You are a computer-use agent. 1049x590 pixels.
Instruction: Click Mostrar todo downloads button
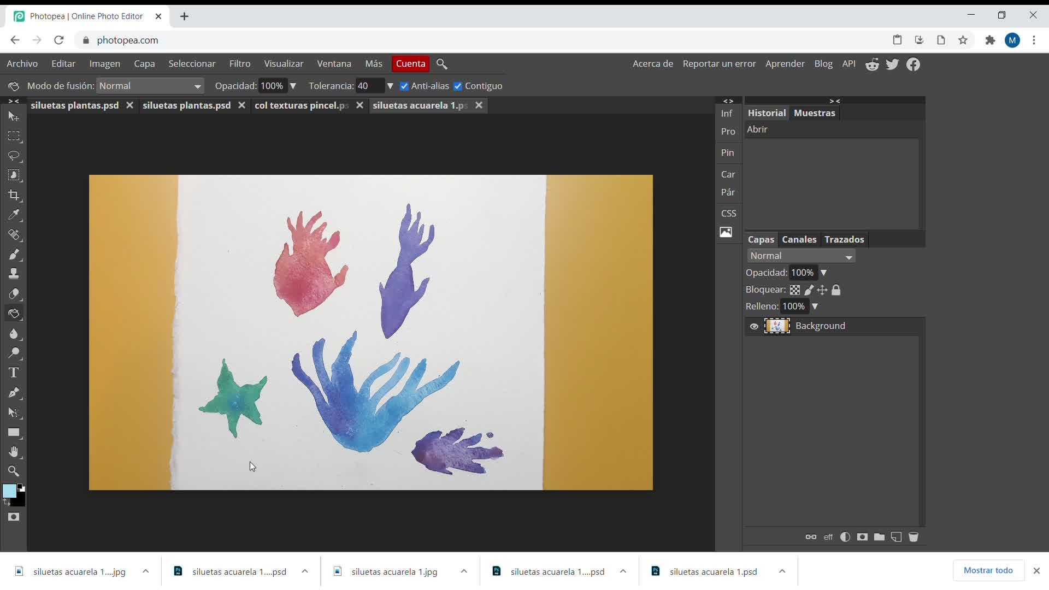[x=988, y=570]
